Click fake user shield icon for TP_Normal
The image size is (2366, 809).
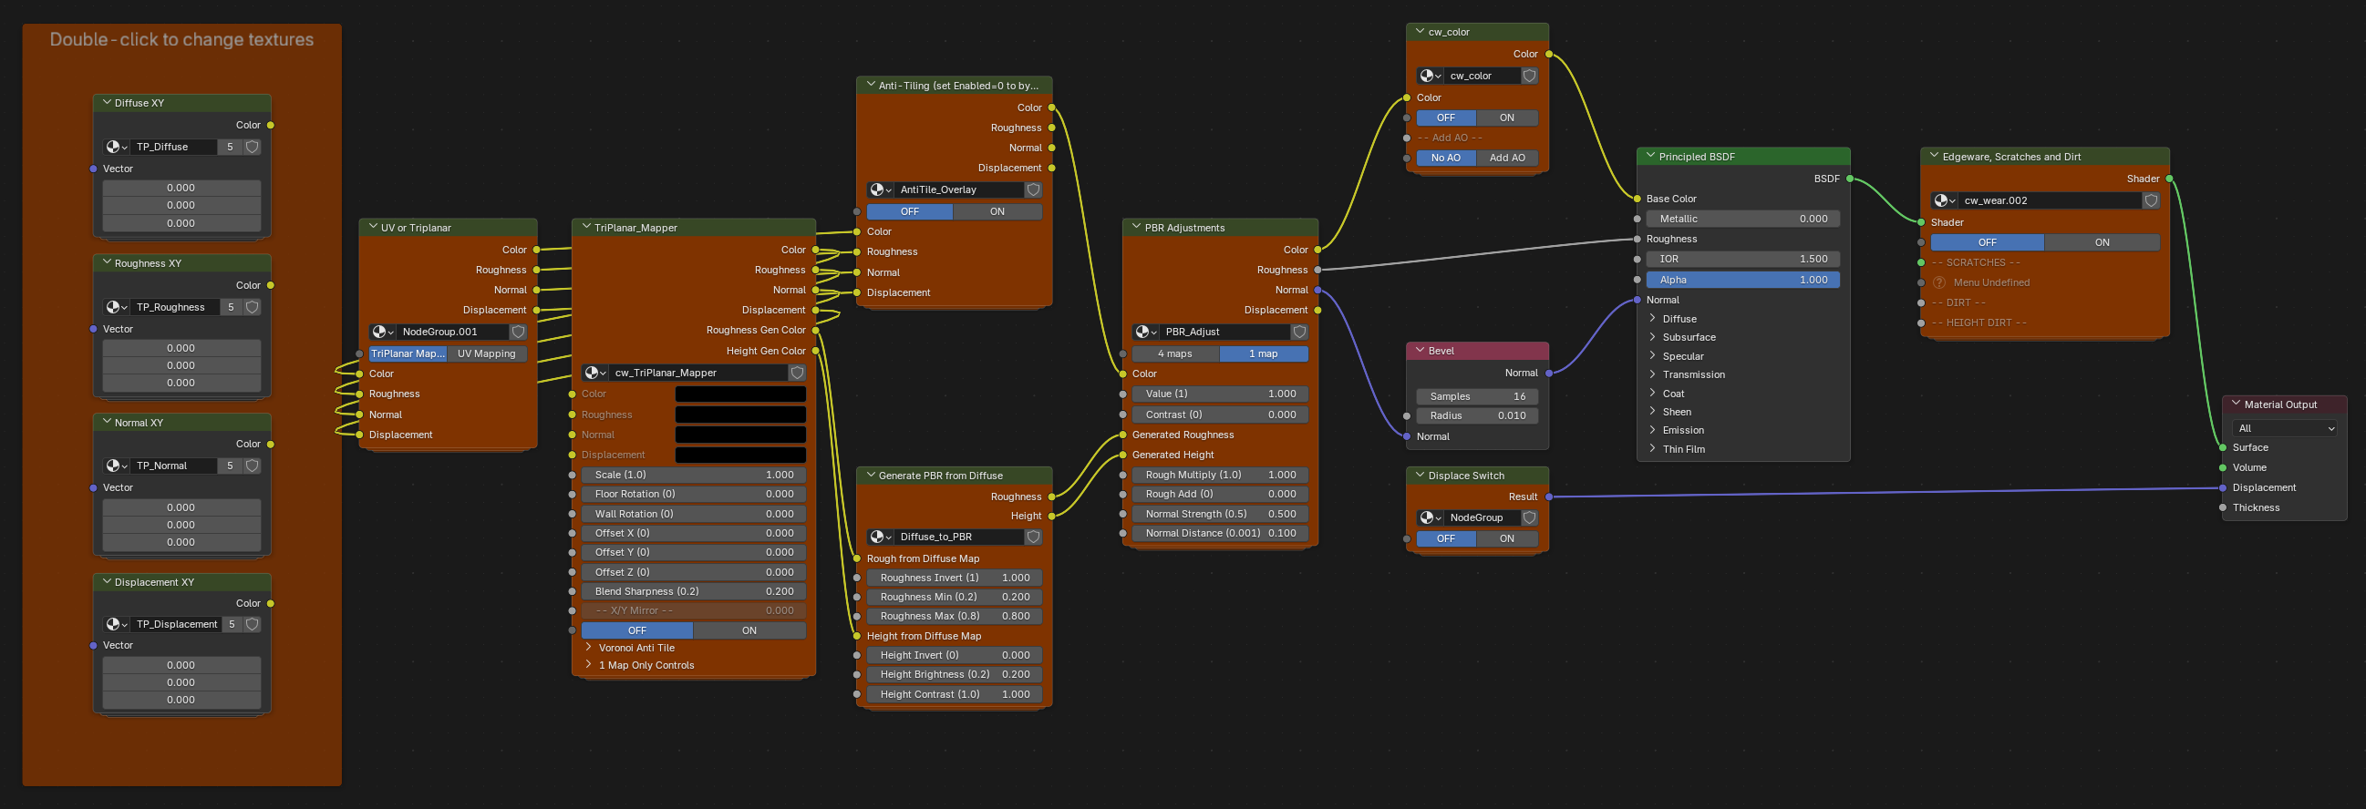point(253,466)
